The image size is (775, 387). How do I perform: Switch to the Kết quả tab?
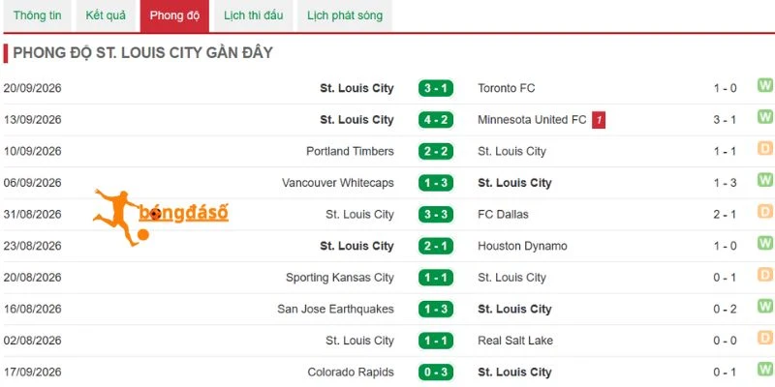tap(106, 15)
